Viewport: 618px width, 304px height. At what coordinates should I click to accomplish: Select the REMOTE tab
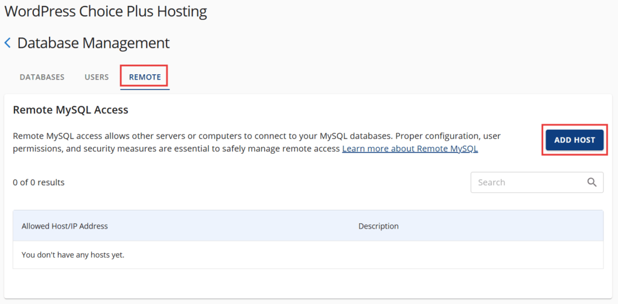(x=145, y=77)
